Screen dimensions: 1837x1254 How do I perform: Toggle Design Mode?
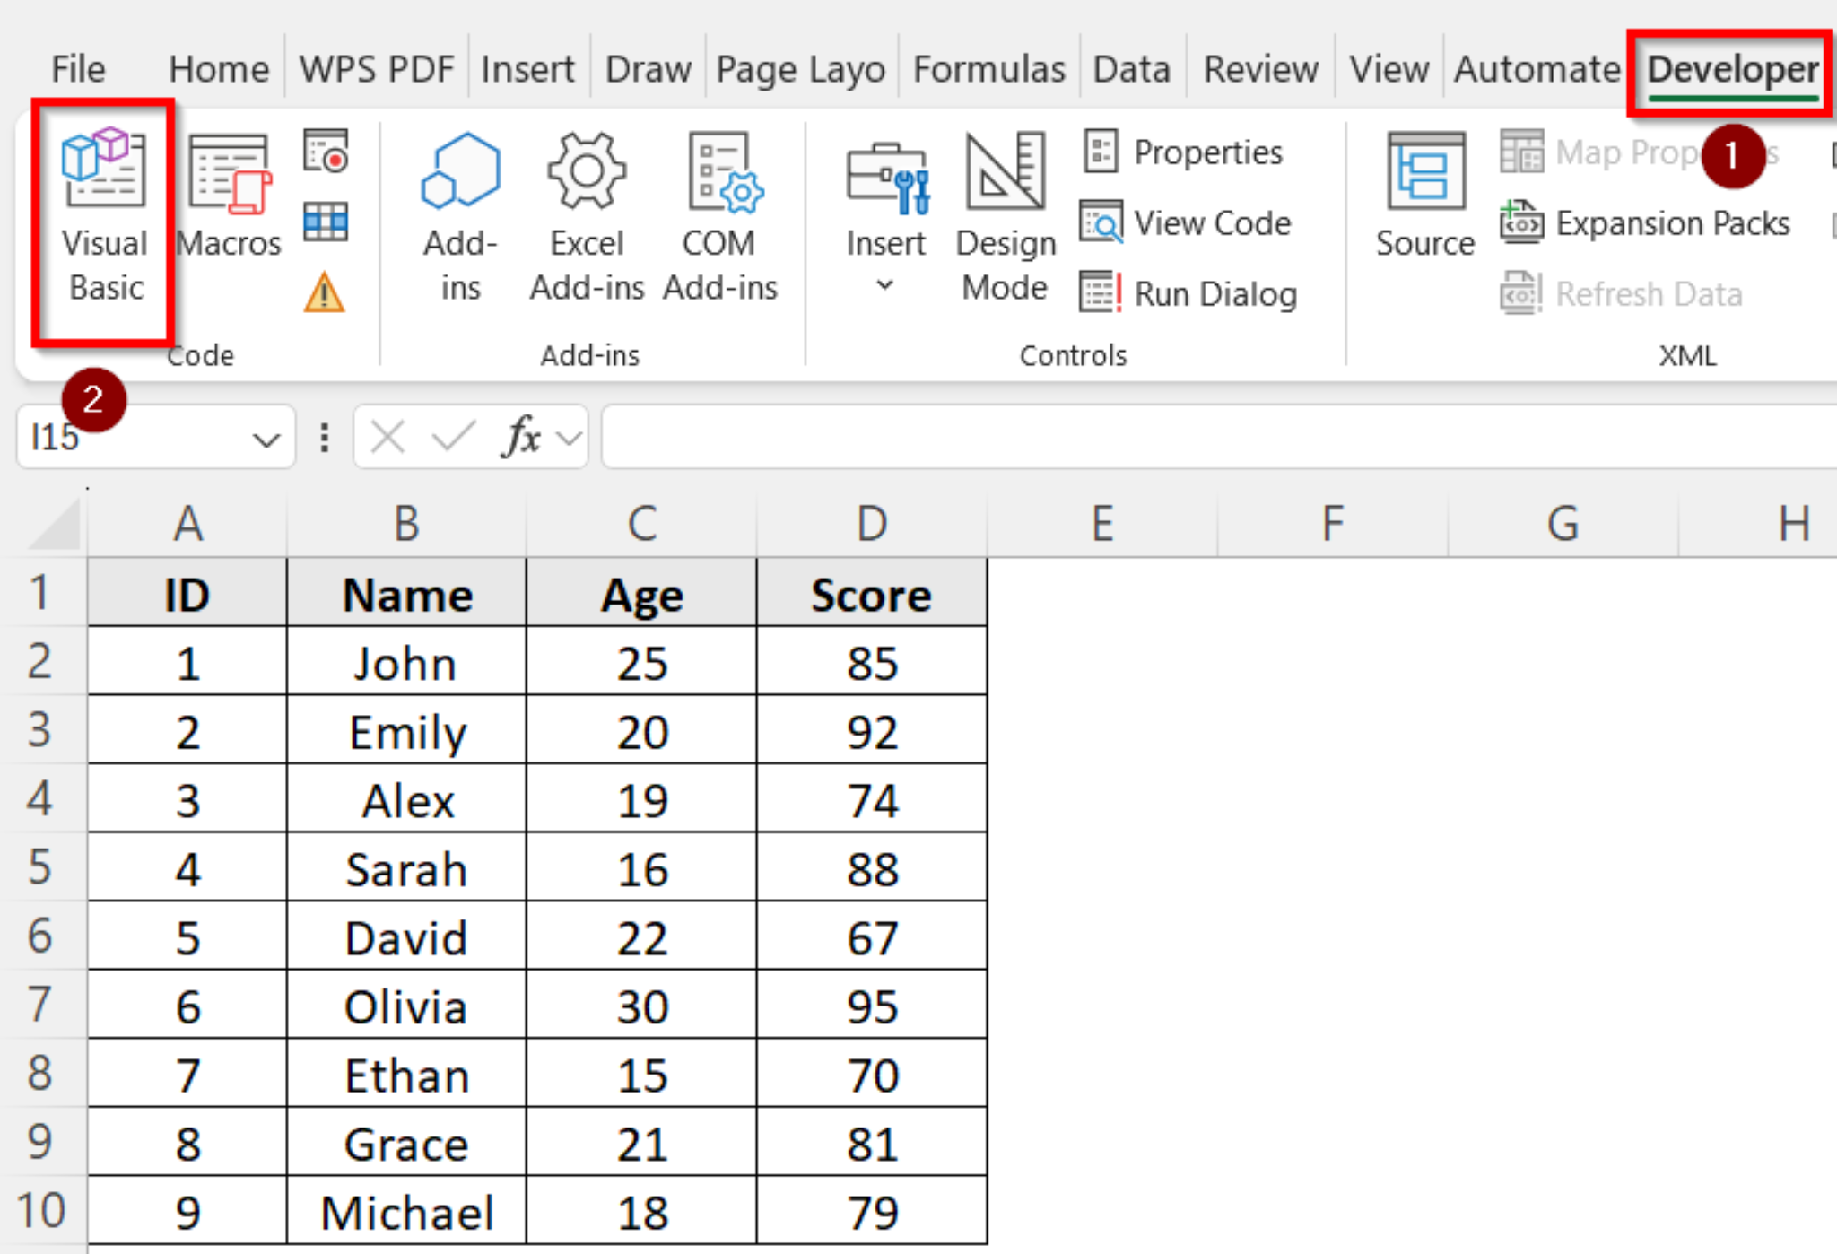(x=1006, y=218)
